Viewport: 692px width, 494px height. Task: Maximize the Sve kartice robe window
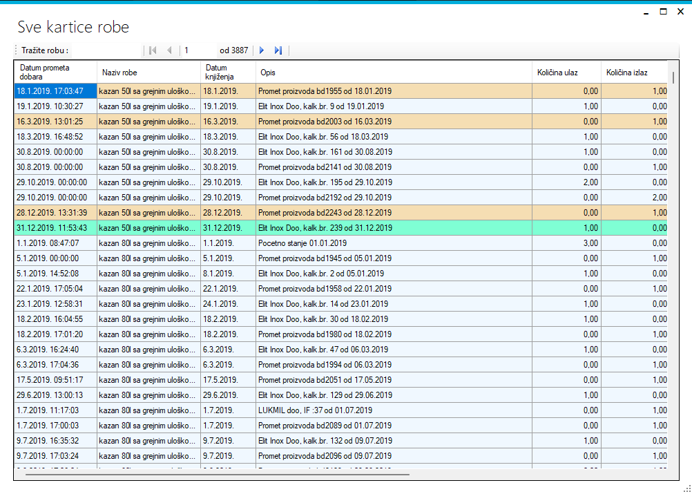(663, 12)
